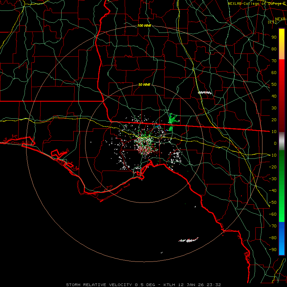
Task: Click the positive 20 scale value
Action: pyautogui.click(x=274, y=120)
